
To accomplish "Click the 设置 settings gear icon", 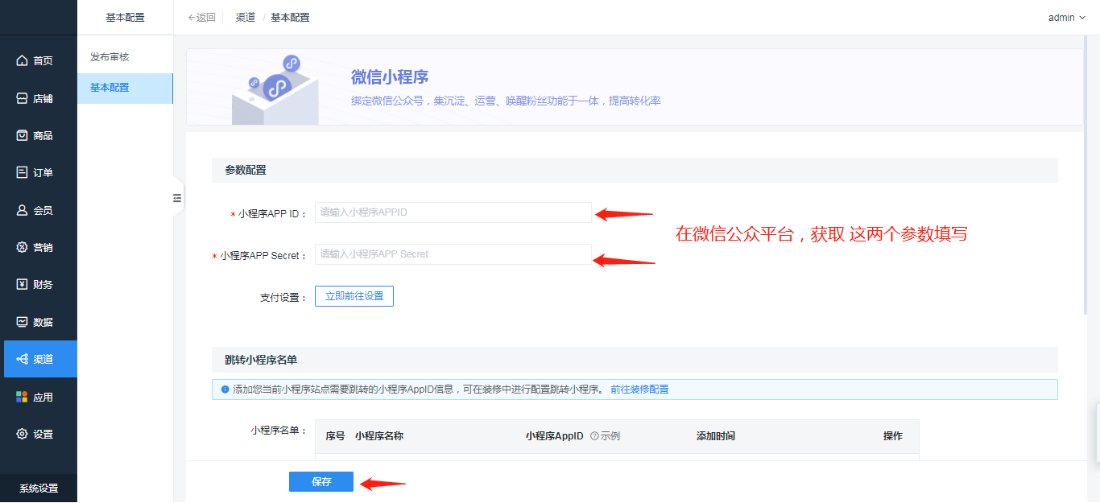I will click(23, 434).
